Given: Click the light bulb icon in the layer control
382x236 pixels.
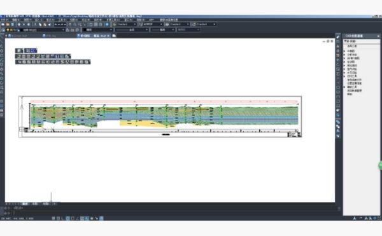Looking at the screenshot, I should point(8,30).
